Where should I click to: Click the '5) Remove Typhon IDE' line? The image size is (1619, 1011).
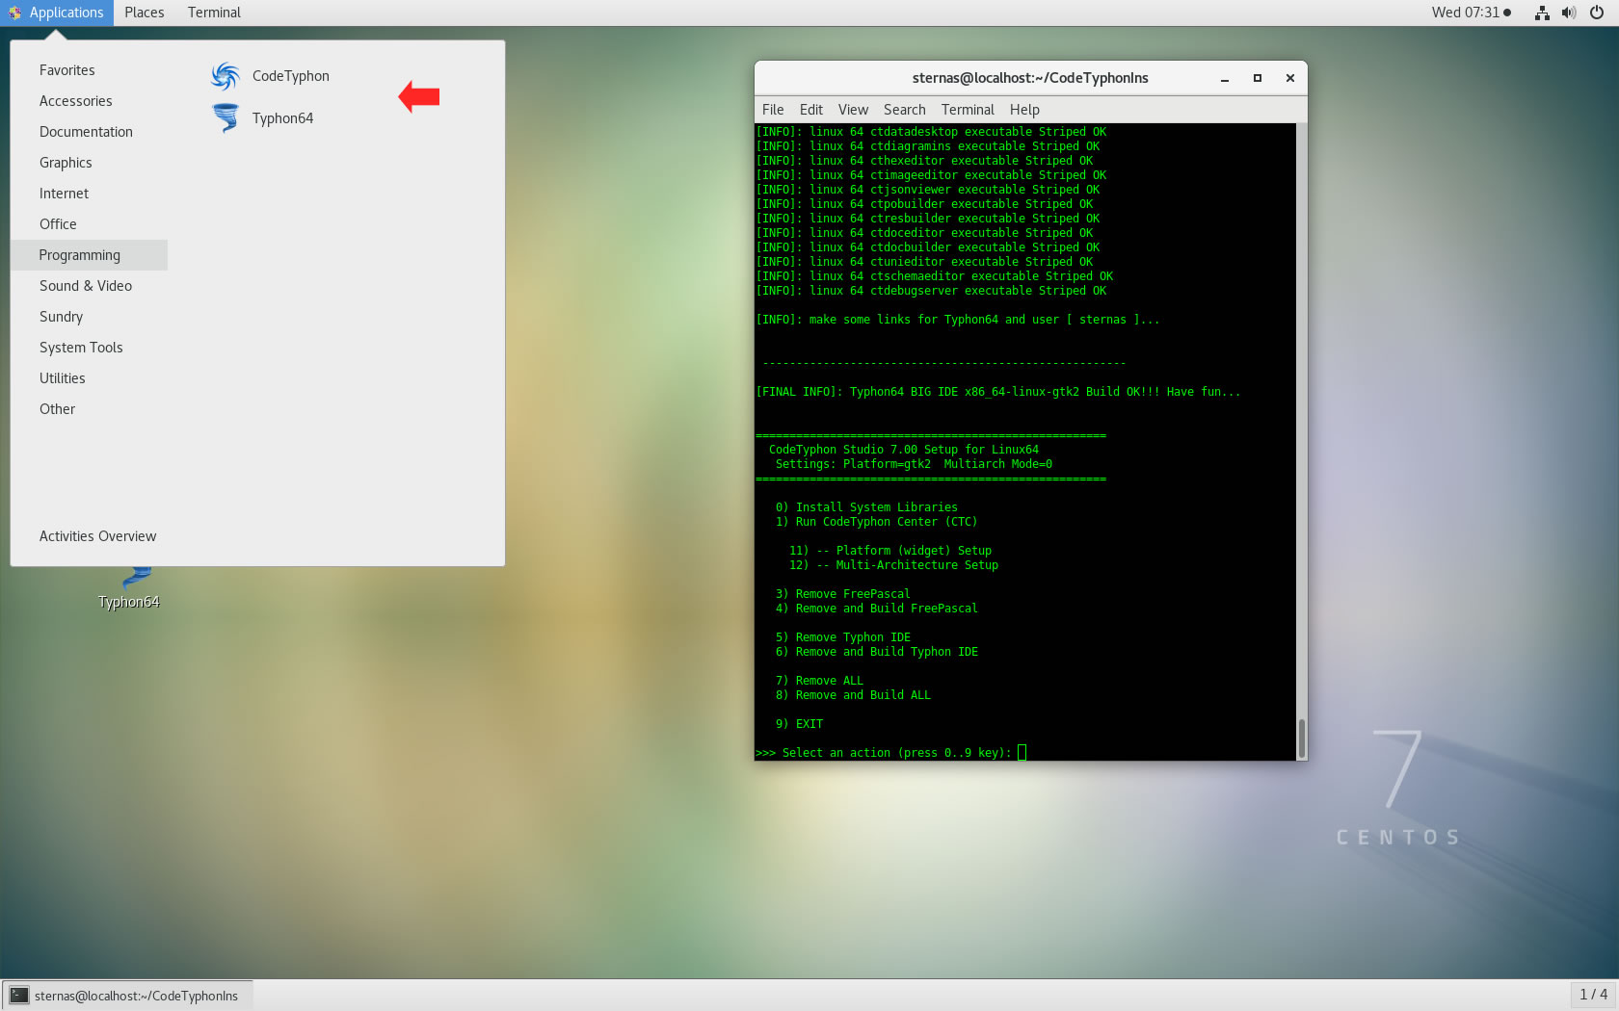[842, 637]
